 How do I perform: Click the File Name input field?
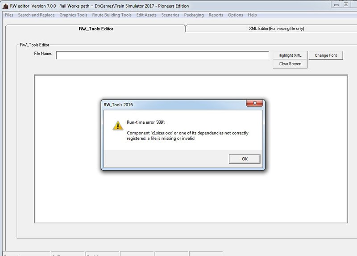[x=162, y=55]
